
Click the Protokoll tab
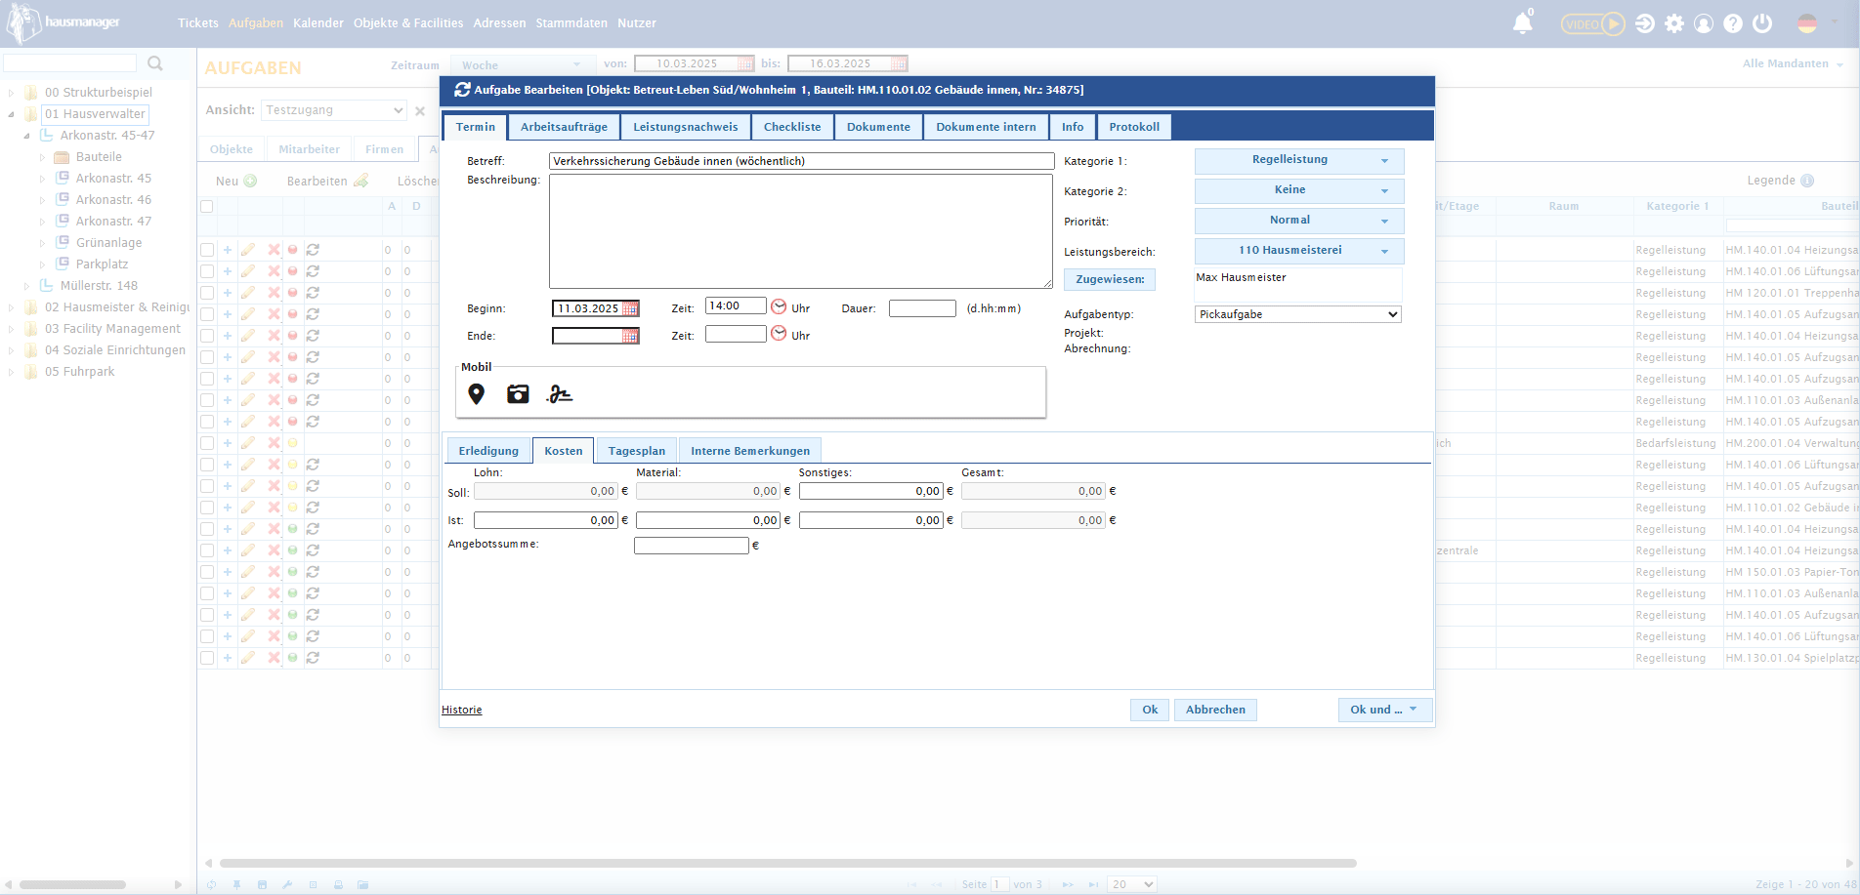click(1134, 127)
